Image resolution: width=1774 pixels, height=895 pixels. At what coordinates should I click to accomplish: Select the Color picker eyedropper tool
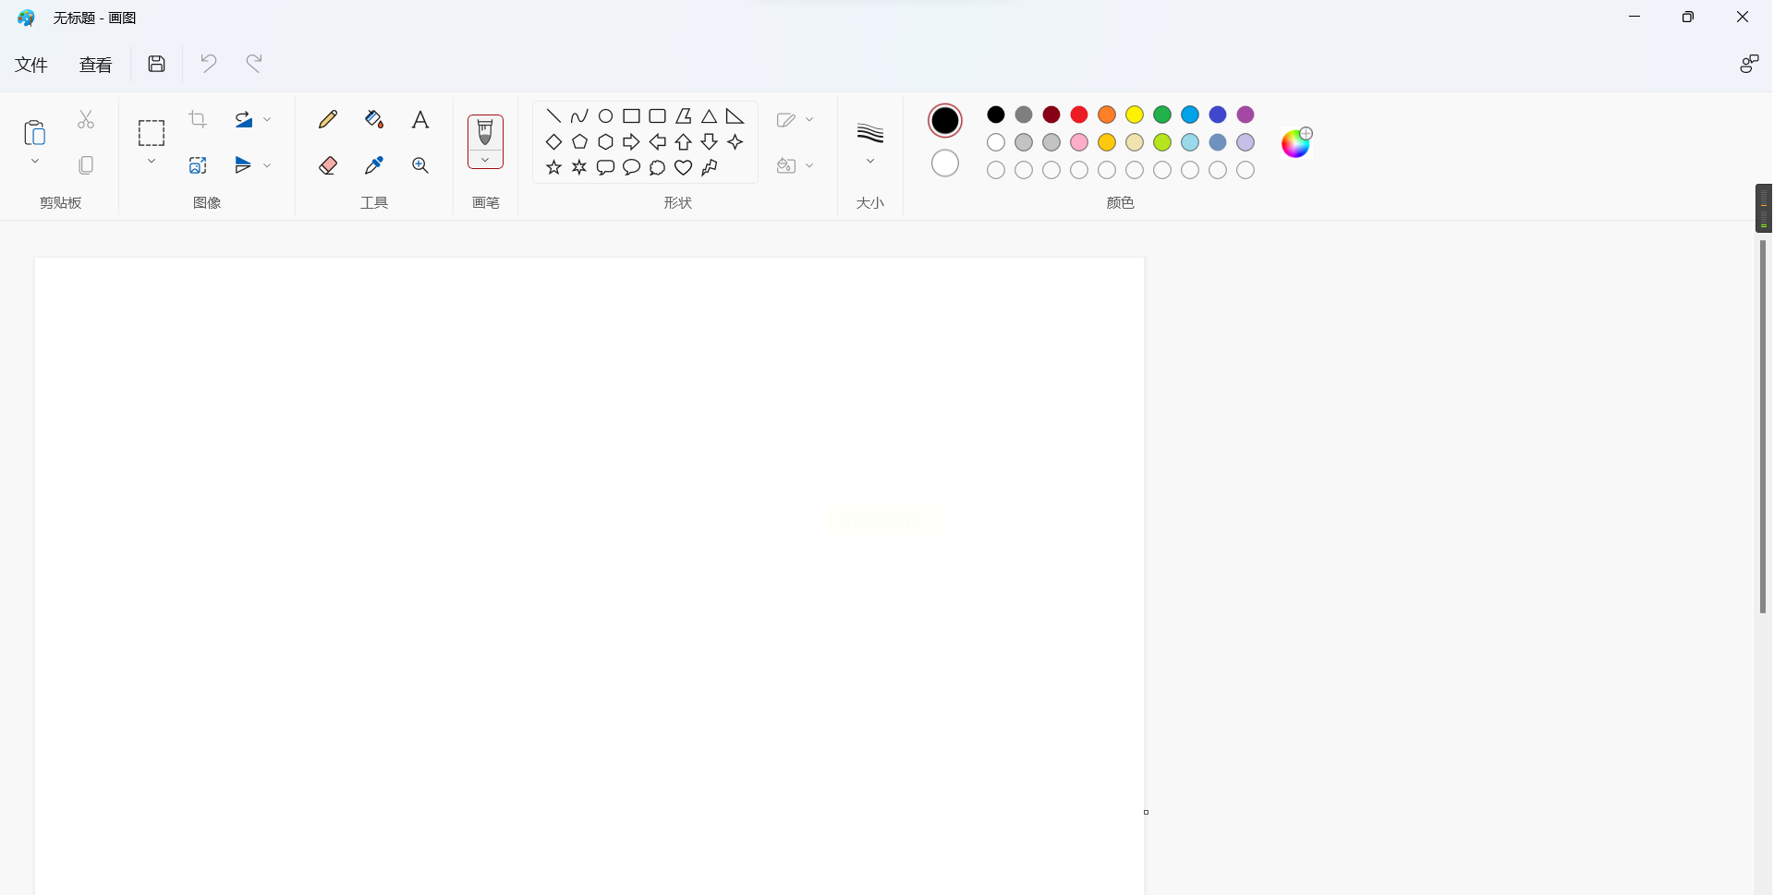tap(374, 165)
